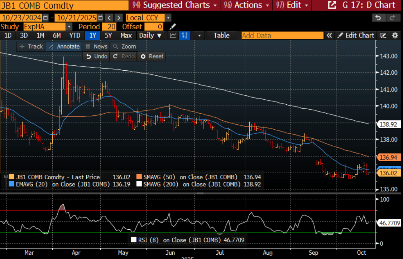Click the Add Data input field
Screen dimensions: 403x259
pyautogui.click(x=282, y=35)
